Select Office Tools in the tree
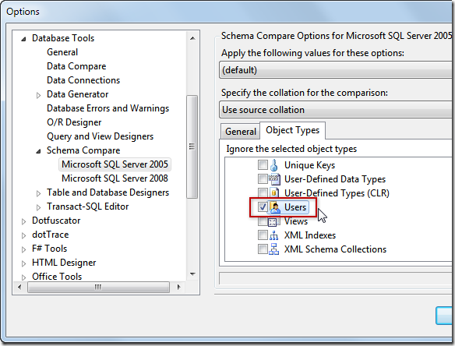This screenshot has height=346, width=455. [x=57, y=277]
